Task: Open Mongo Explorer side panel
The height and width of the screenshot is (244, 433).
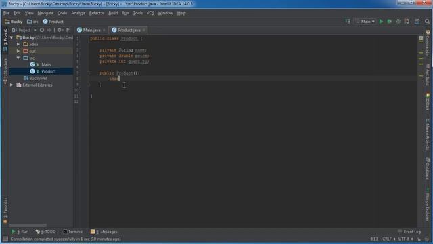Action: (428, 205)
